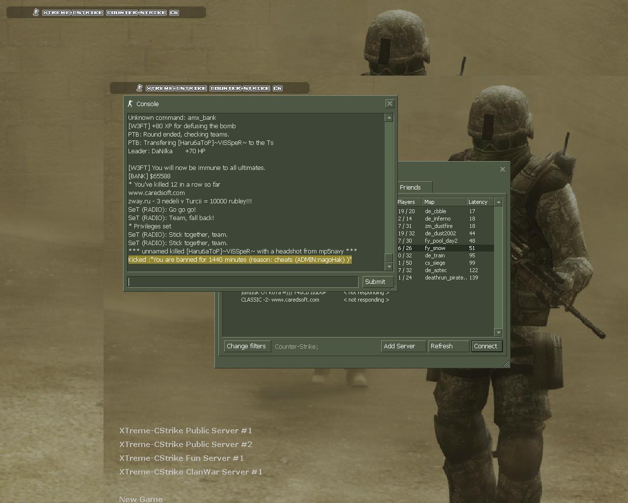
Task: Click the '* Privileges set' console line
Action: (x=150, y=226)
